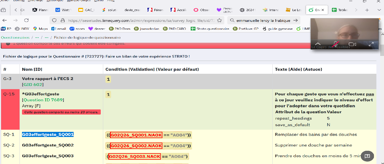Bookmark this page with the star icon

tap(220, 20)
